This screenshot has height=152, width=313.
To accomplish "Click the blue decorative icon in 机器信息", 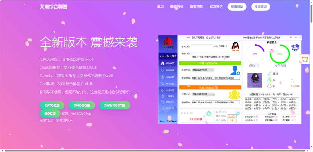I will (x=296, y=48).
